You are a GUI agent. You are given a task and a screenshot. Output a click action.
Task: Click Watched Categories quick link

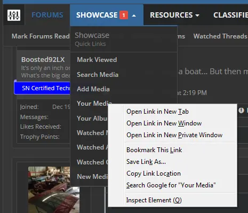tap(92, 162)
